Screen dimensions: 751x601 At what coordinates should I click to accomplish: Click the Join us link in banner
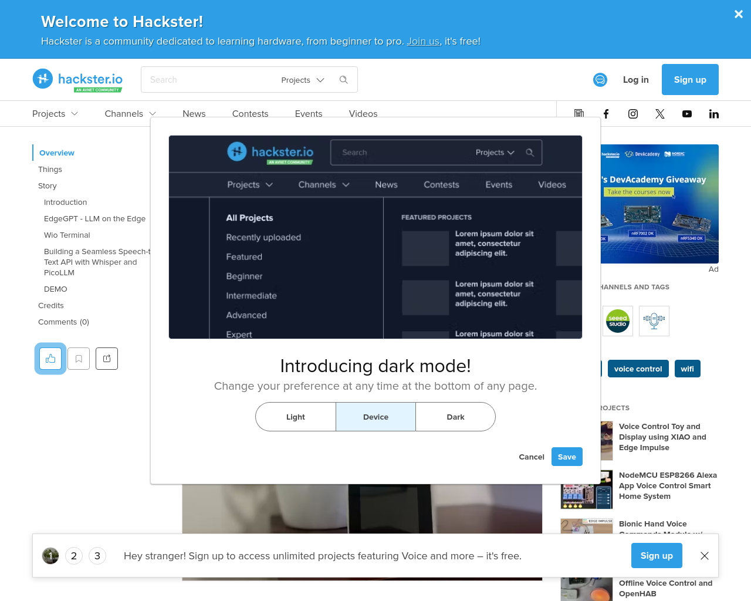point(423,41)
